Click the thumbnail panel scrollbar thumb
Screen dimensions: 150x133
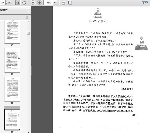[x=28, y=33]
